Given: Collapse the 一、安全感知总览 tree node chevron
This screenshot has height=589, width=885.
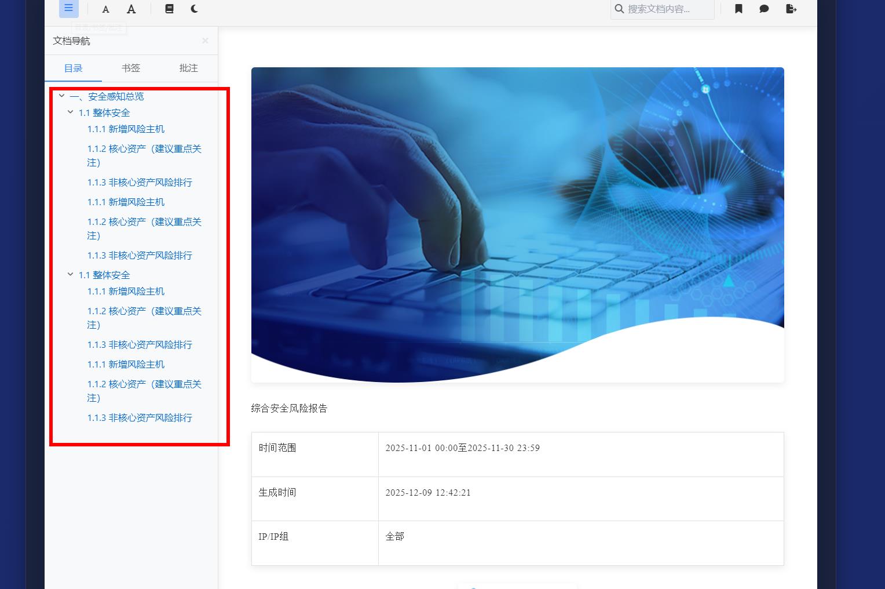Looking at the screenshot, I should [x=62, y=96].
